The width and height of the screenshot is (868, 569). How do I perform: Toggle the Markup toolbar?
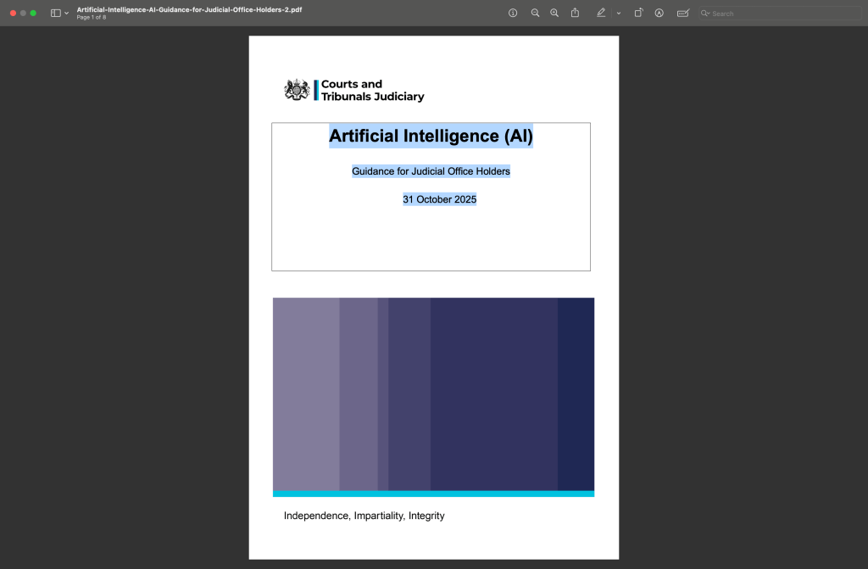coord(659,14)
